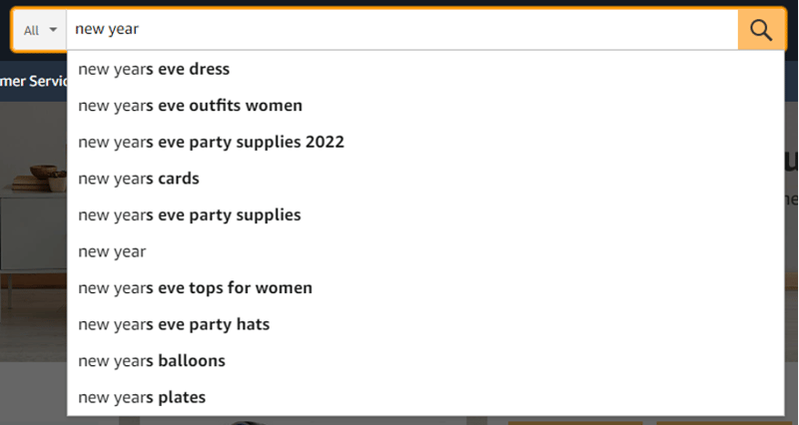Choose new years eve party supplies suggestion
The width and height of the screenshot is (799, 425).
425,214
